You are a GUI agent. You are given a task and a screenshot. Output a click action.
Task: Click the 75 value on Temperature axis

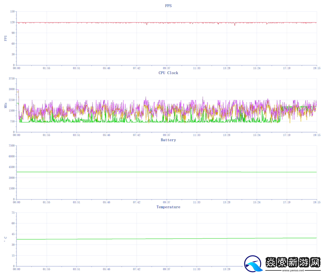[x=13, y=212]
